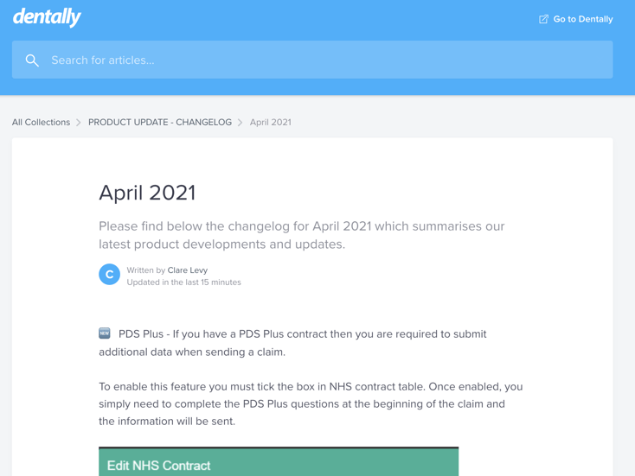This screenshot has height=476, width=635.
Task: Select the April 2021 breadcrumb item
Action: click(x=271, y=122)
